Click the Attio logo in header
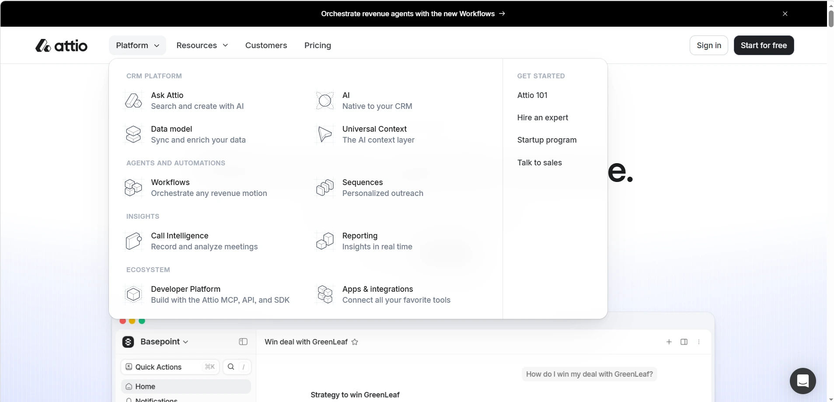 [61, 45]
